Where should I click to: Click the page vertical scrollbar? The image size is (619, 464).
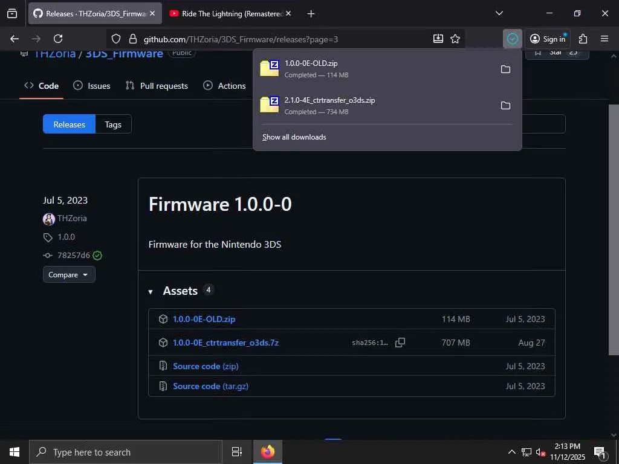pyautogui.click(x=613, y=230)
